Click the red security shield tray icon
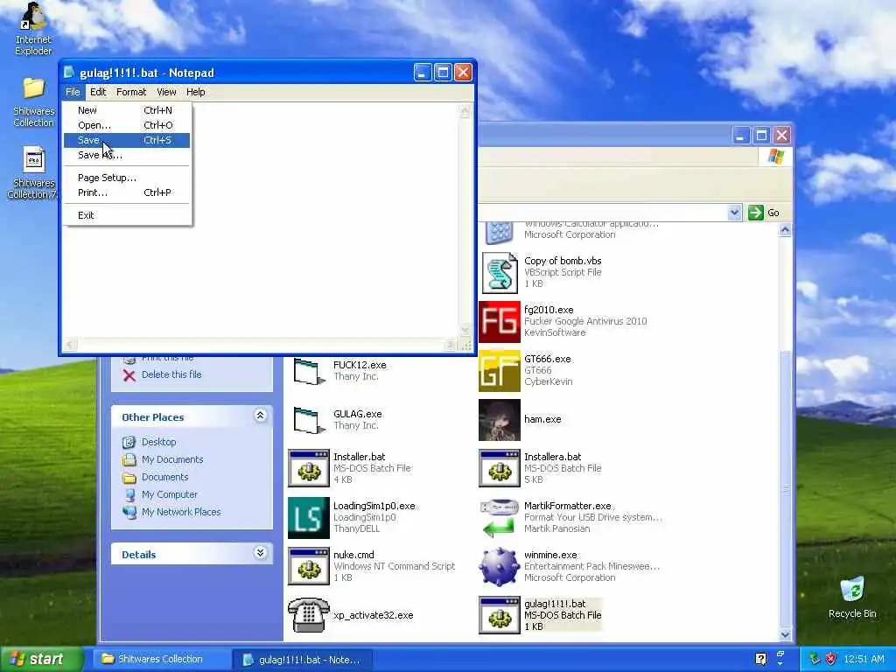 click(x=831, y=659)
